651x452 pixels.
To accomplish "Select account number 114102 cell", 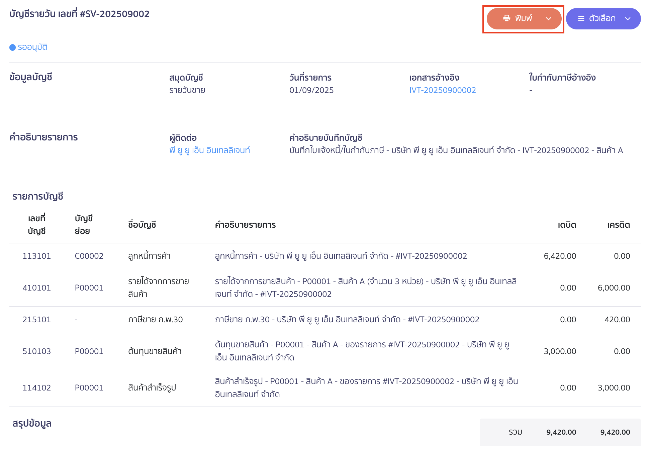I will pyautogui.click(x=37, y=388).
